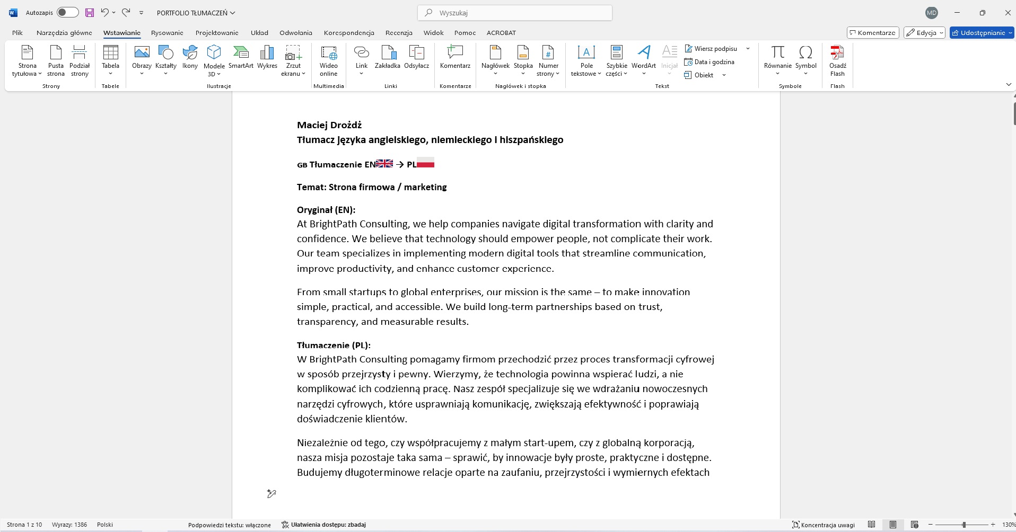Insert an online video with Wideo online
This screenshot has width=1016, height=532.
(329, 61)
